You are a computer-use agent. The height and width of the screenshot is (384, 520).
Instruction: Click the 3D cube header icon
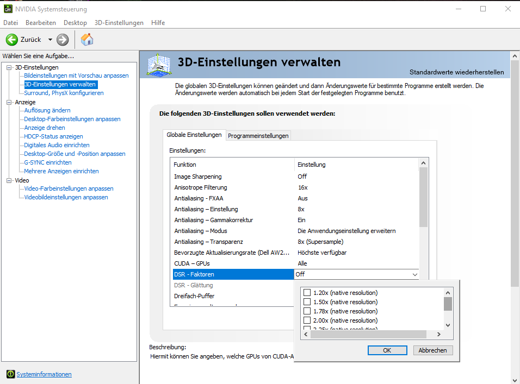[x=159, y=65]
